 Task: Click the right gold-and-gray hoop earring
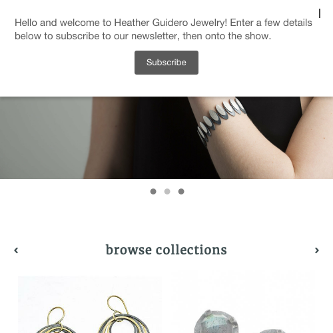click(123, 315)
